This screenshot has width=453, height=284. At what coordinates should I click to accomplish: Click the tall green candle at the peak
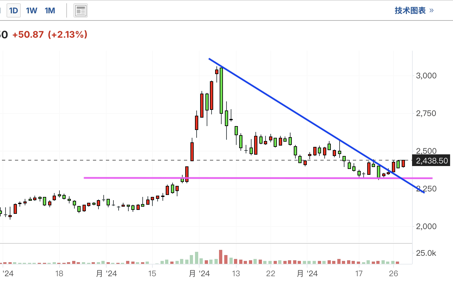[221, 91]
